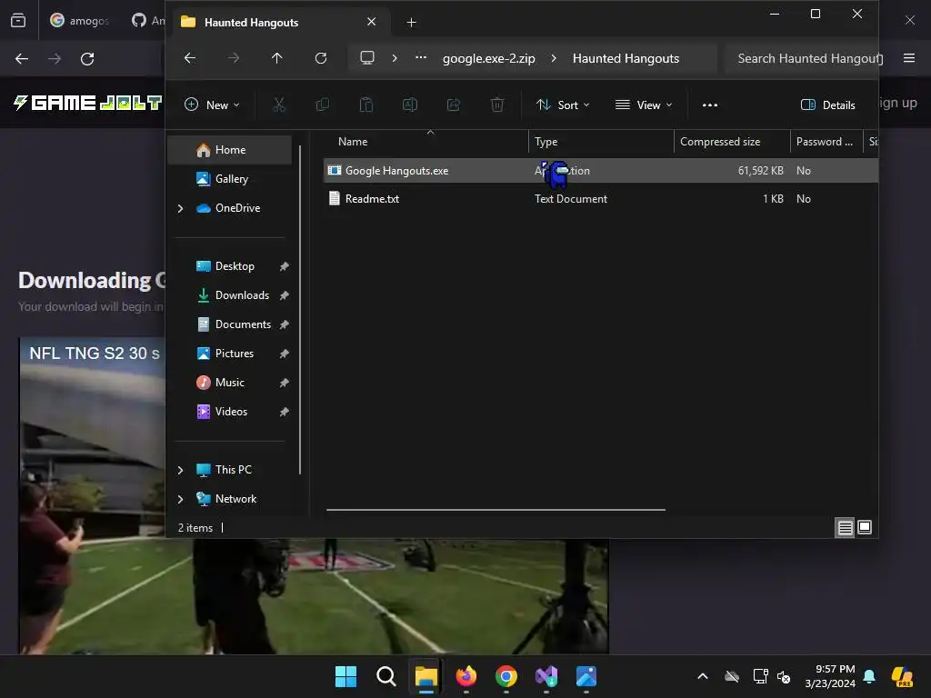The height and width of the screenshot is (698, 931).
Task: Show hidden breadcrumb path ellipsis
Action: click(421, 57)
